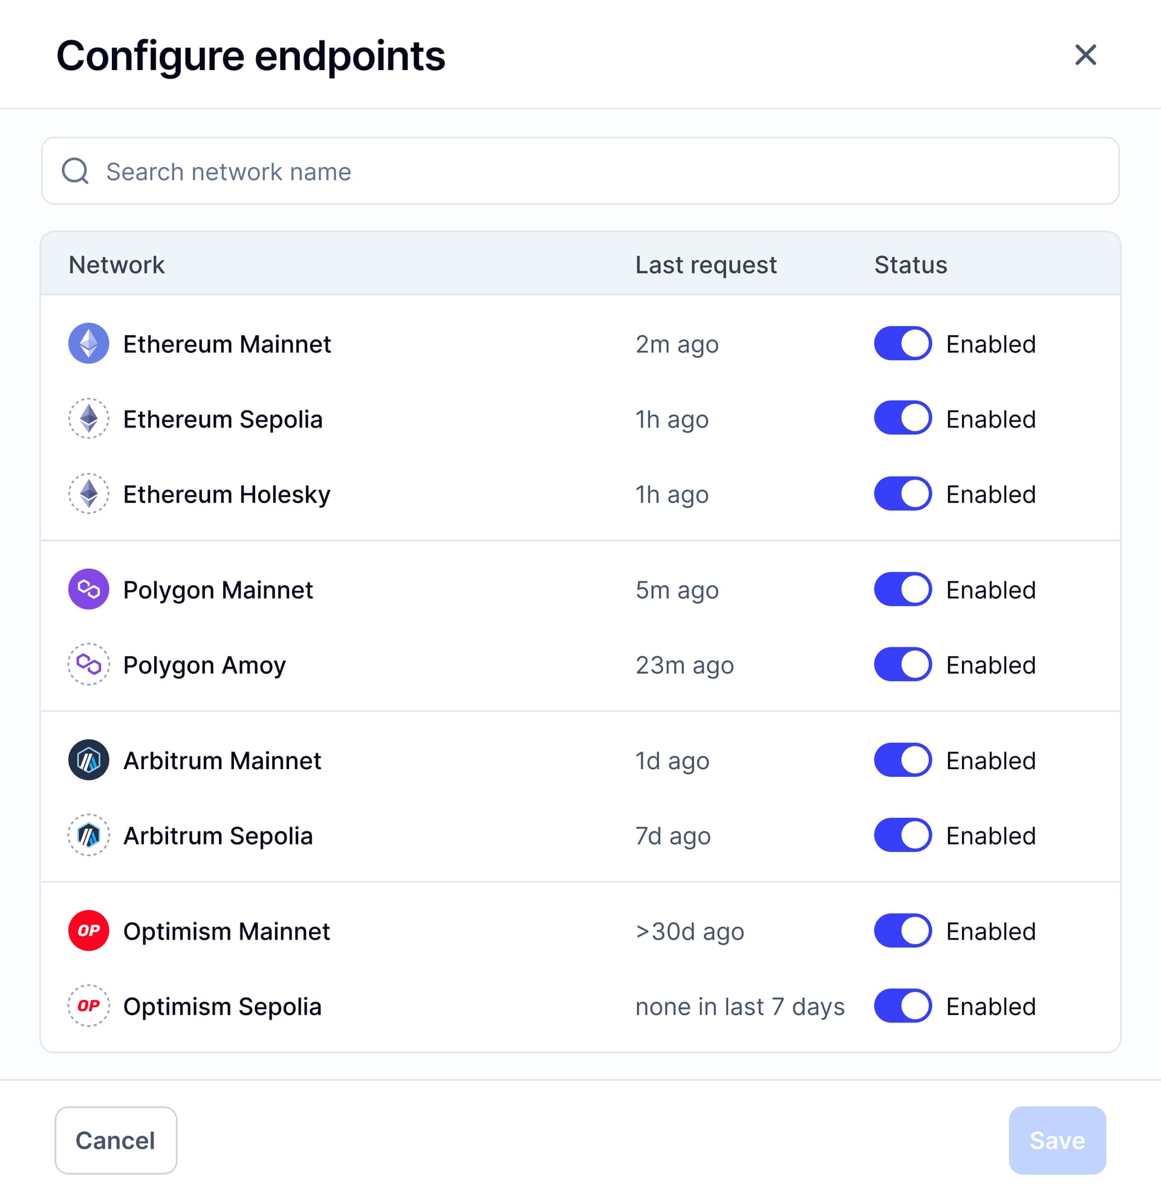Disable the Optimism Mainnet endpoint
Image resolution: width=1161 pixels, height=1202 pixels.
coord(902,931)
